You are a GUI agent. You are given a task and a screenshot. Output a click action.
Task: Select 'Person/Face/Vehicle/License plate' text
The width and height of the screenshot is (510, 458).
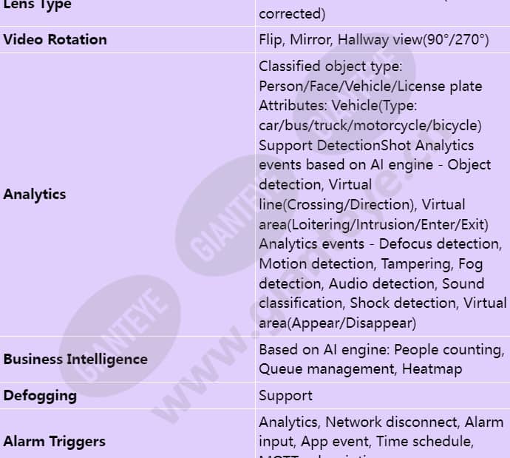click(370, 87)
